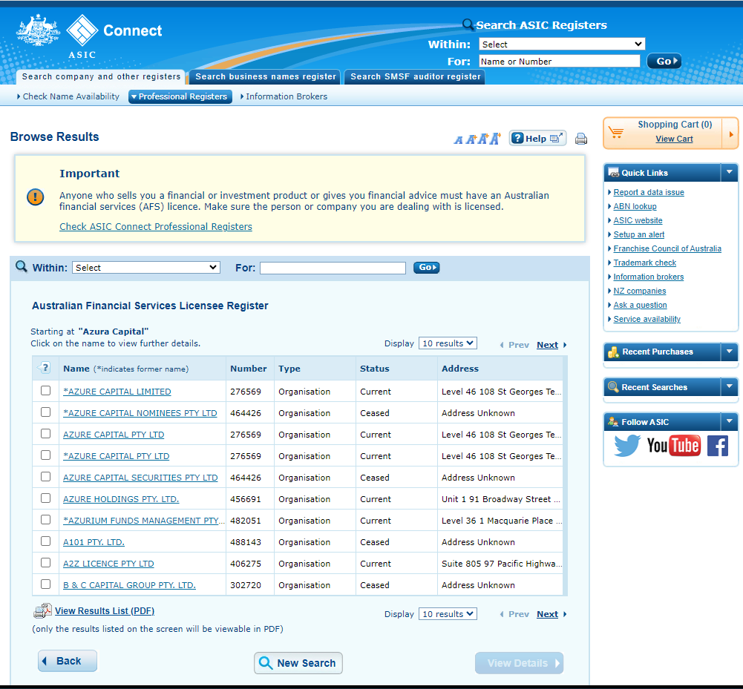
Task: Open the Help popup button
Action: 537,138
